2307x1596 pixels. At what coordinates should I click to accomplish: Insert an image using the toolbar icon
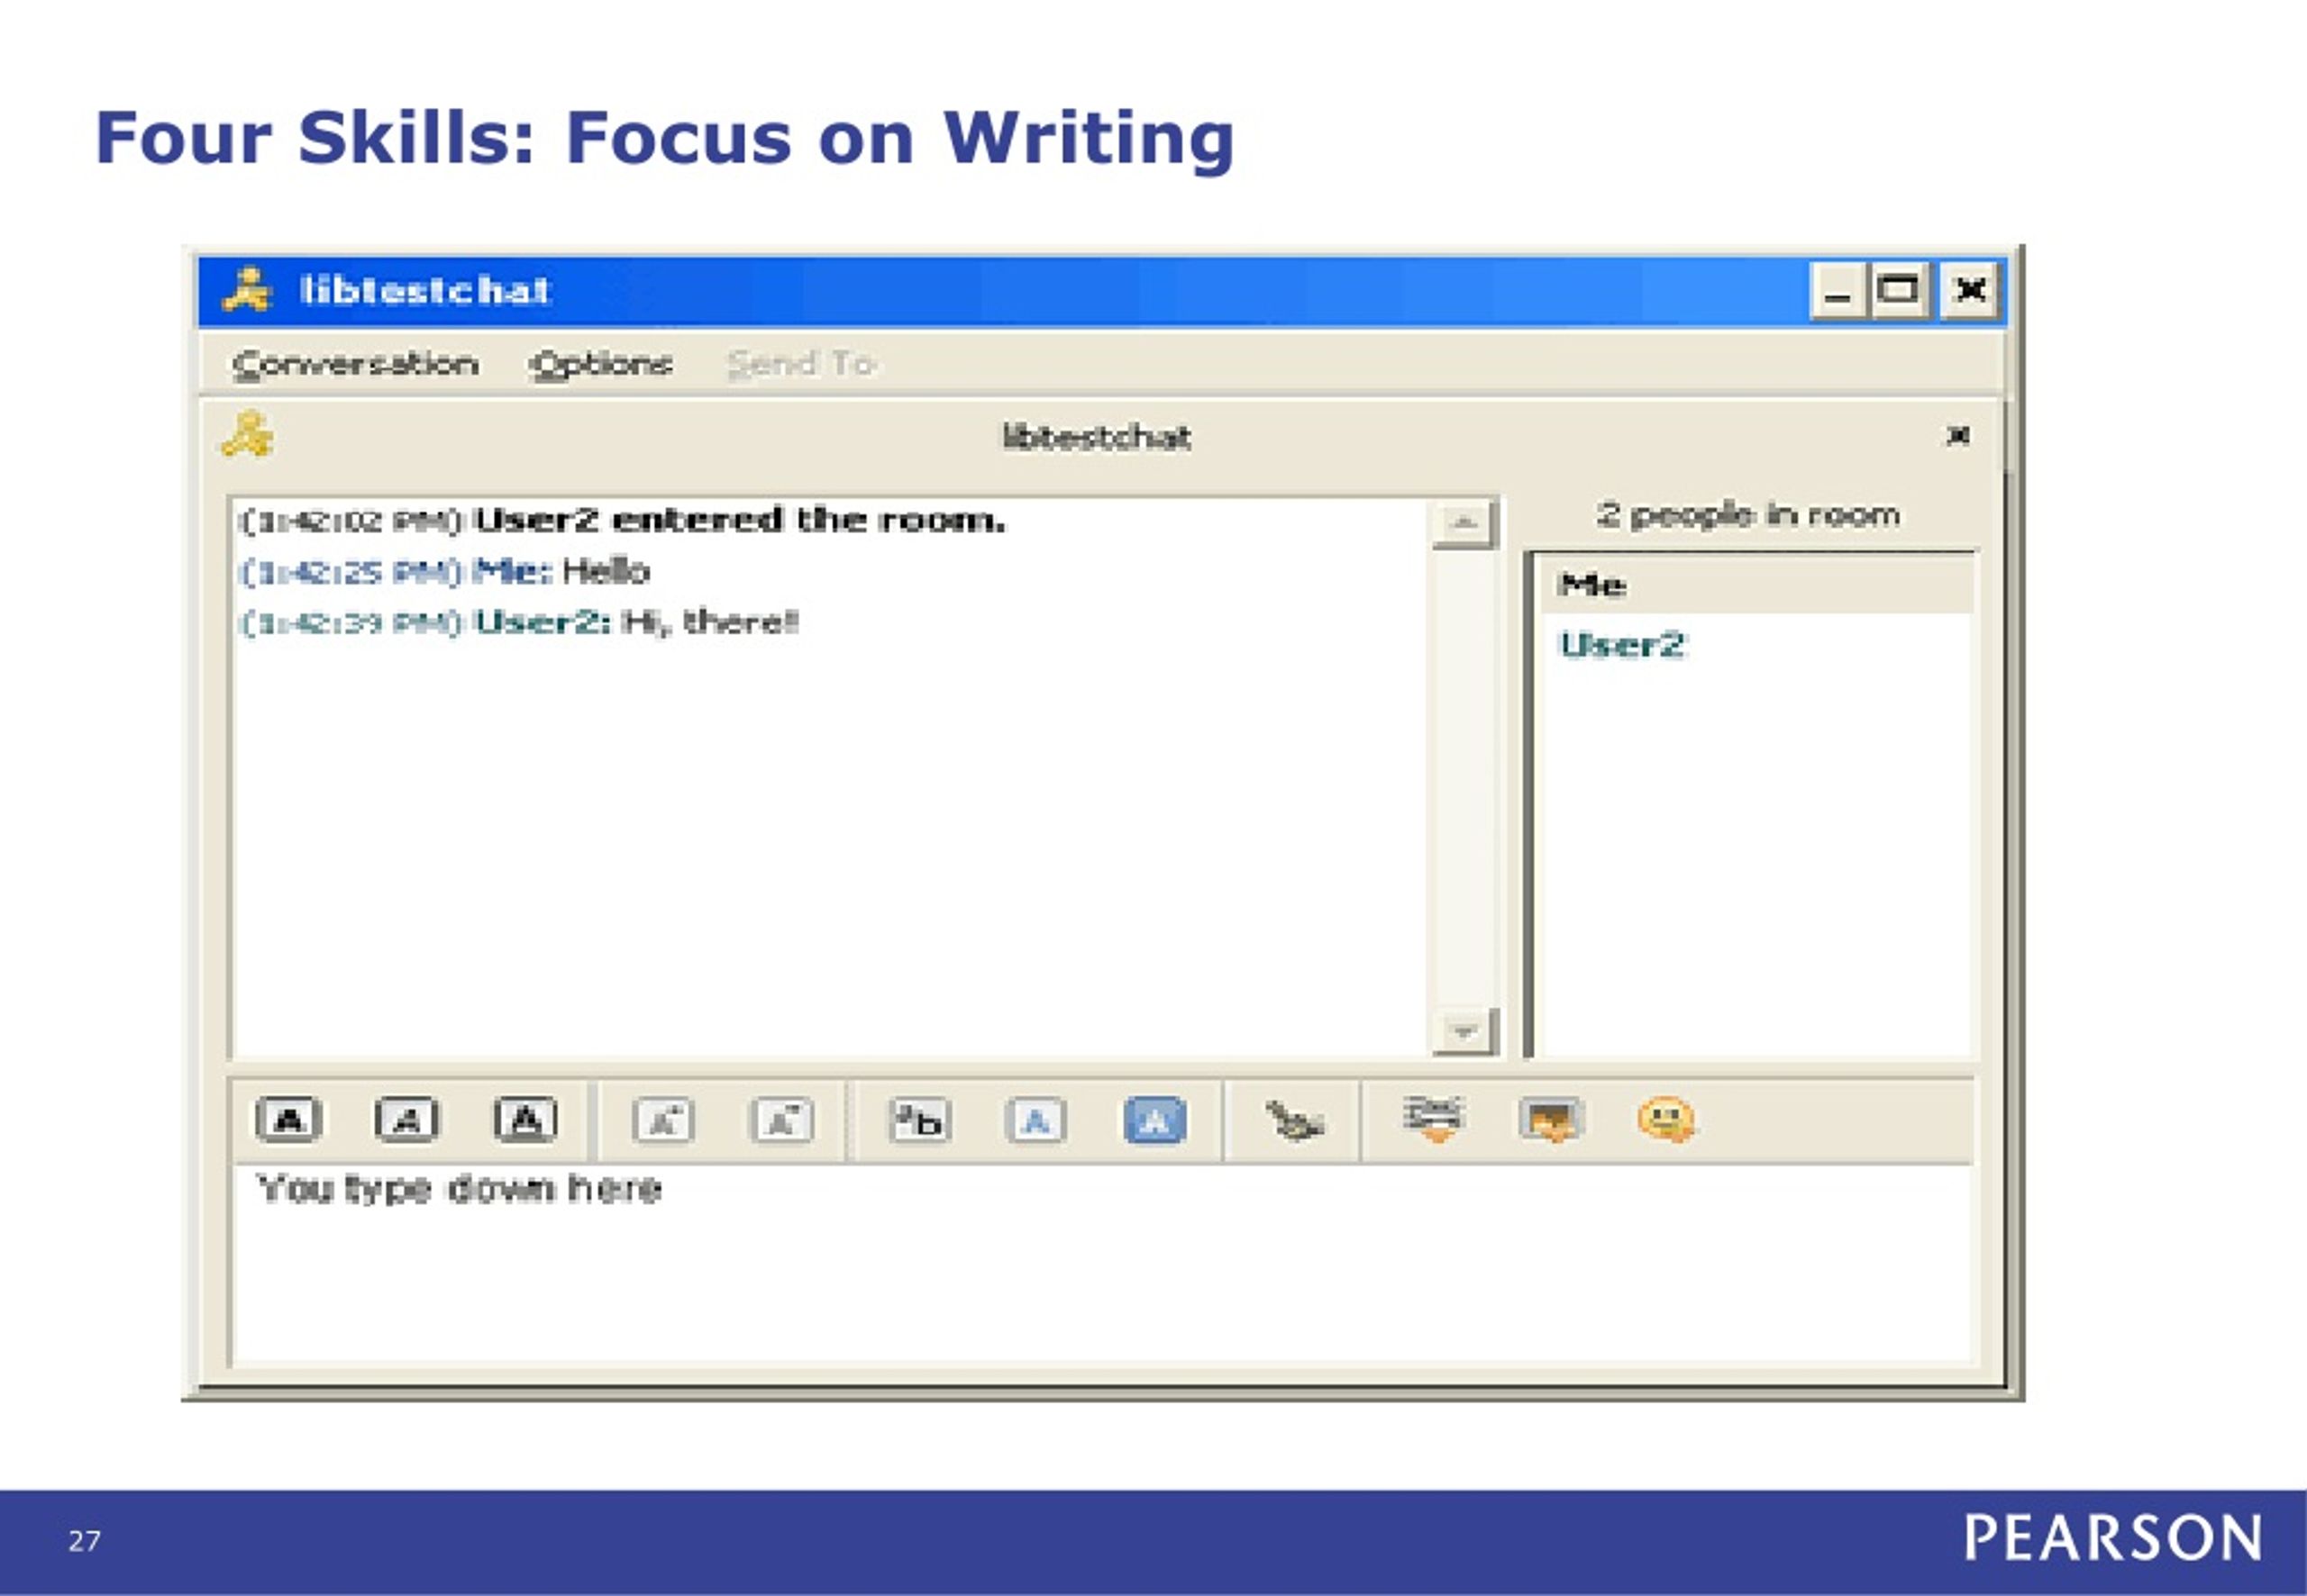tap(1551, 1120)
